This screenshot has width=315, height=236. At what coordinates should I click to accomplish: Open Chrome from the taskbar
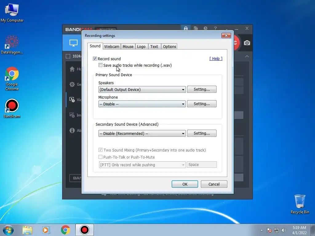click(65, 230)
